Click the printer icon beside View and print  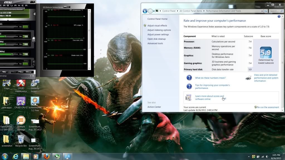click(248, 78)
